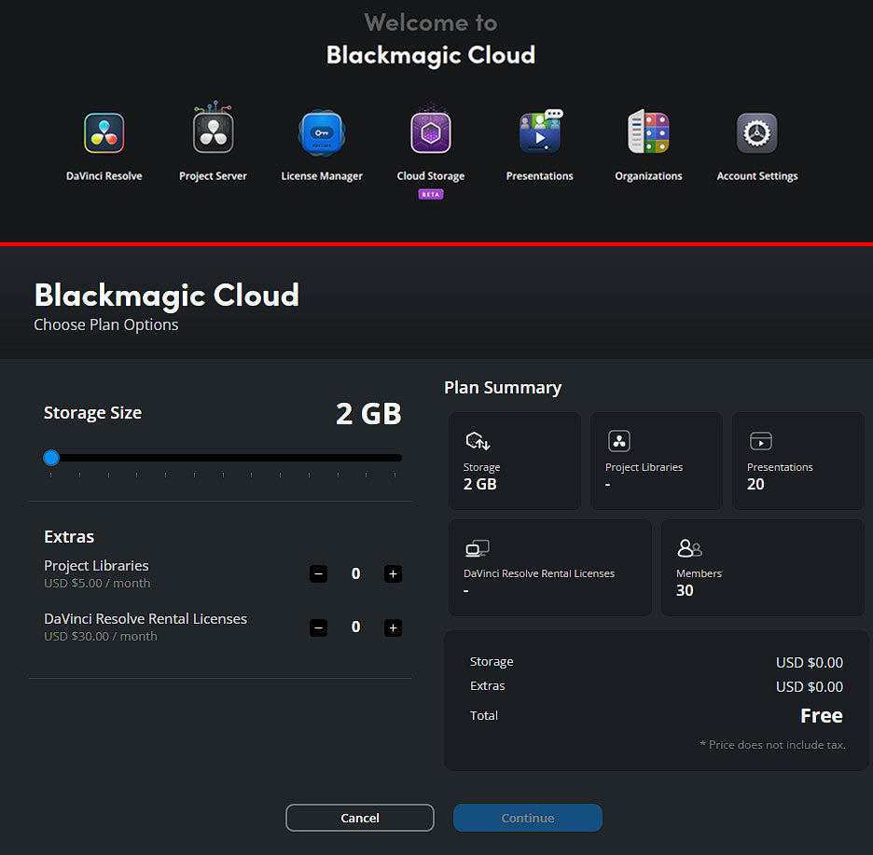Increase Project Libraries count with plus

(393, 574)
